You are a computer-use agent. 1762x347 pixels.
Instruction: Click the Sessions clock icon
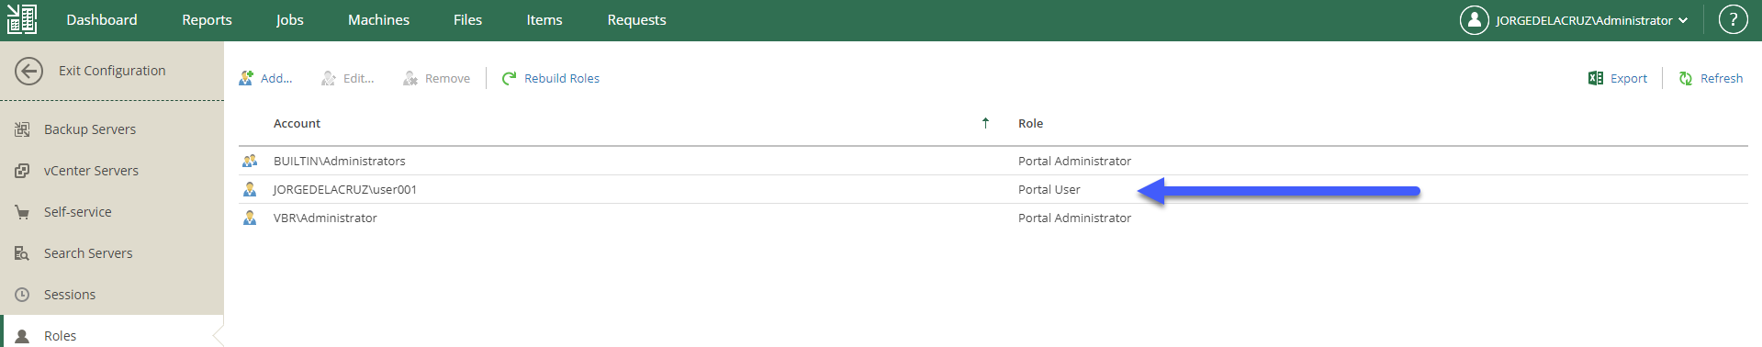pyautogui.click(x=22, y=295)
